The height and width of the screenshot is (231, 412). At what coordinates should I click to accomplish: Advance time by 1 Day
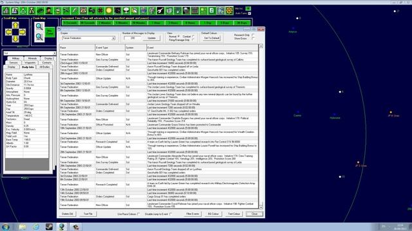(x=207, y=23)
